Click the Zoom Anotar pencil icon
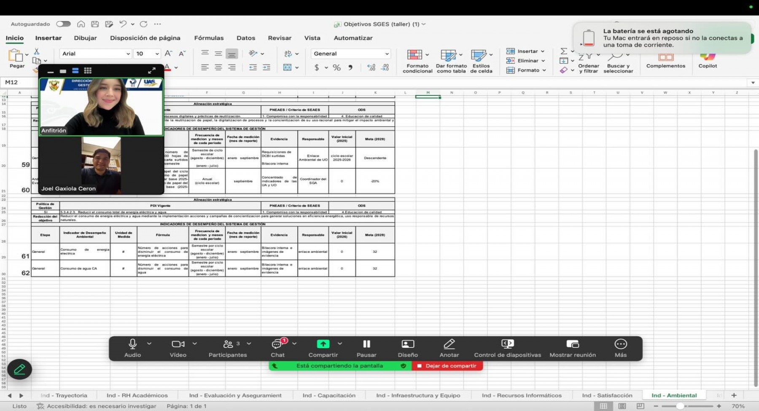The width and height of the screenshot is (759, 411). tap(449, 344)
